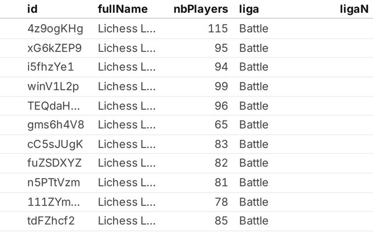Sort by the id column header

(x=33, y=9)
